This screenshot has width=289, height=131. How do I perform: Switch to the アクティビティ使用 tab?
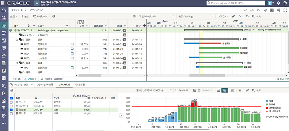45,85
